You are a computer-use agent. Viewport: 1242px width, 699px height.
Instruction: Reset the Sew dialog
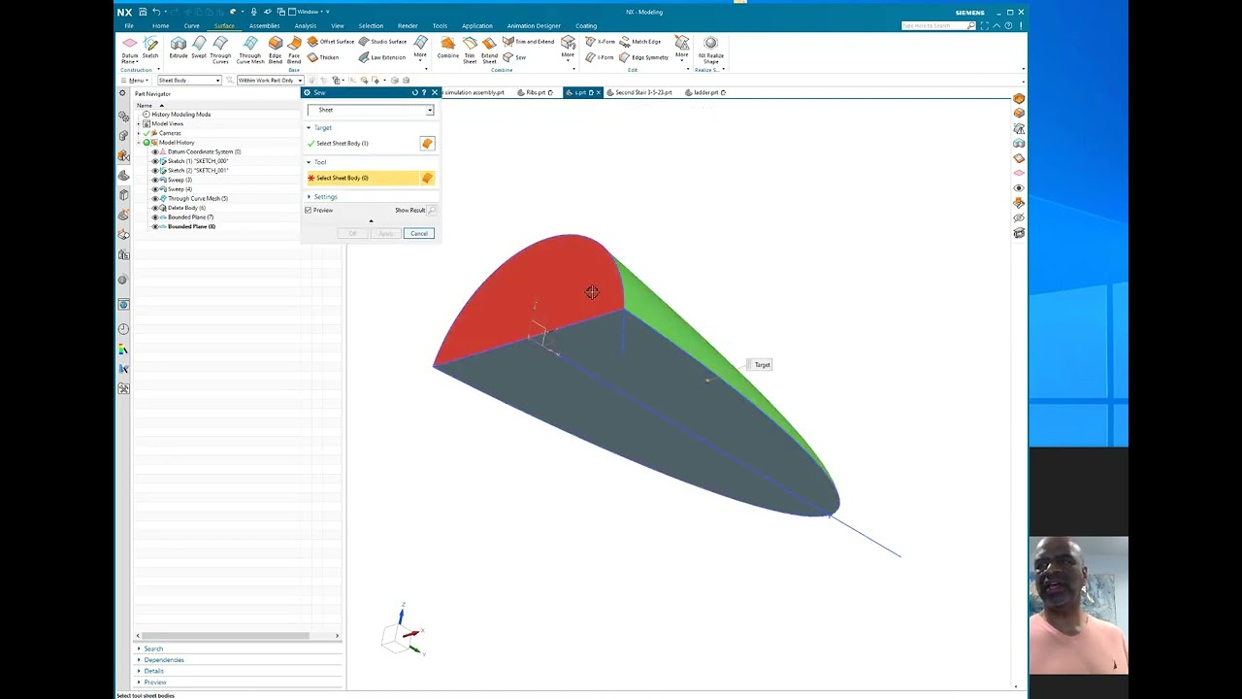414,92
